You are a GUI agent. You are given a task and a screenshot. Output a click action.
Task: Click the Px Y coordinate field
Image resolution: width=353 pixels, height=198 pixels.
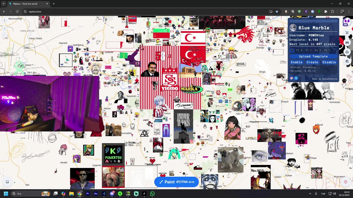point(327,50)
